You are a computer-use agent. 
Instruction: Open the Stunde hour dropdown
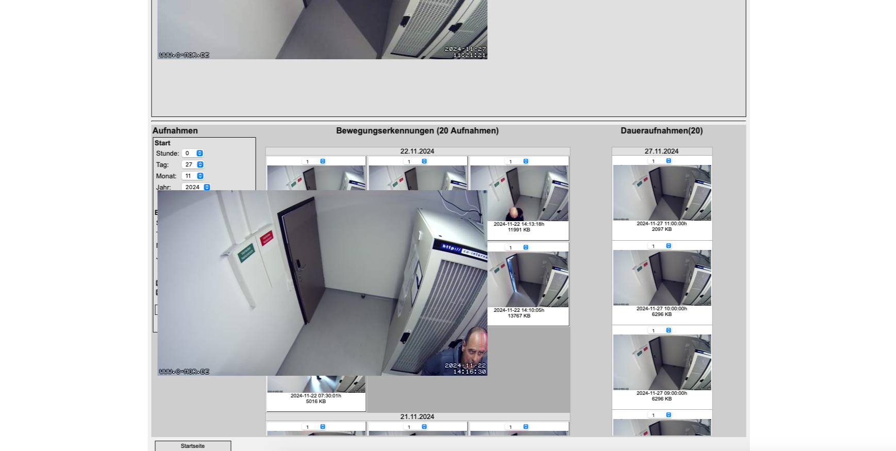tap(193, 153)
